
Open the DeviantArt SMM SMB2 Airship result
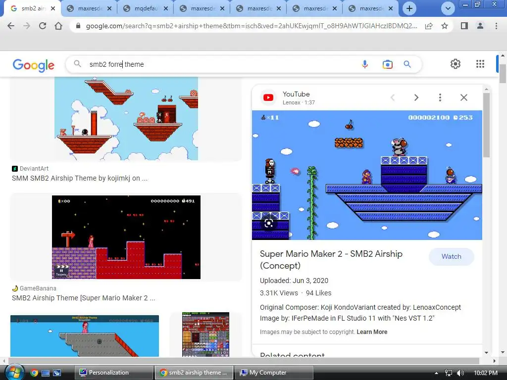pos(80,178)
